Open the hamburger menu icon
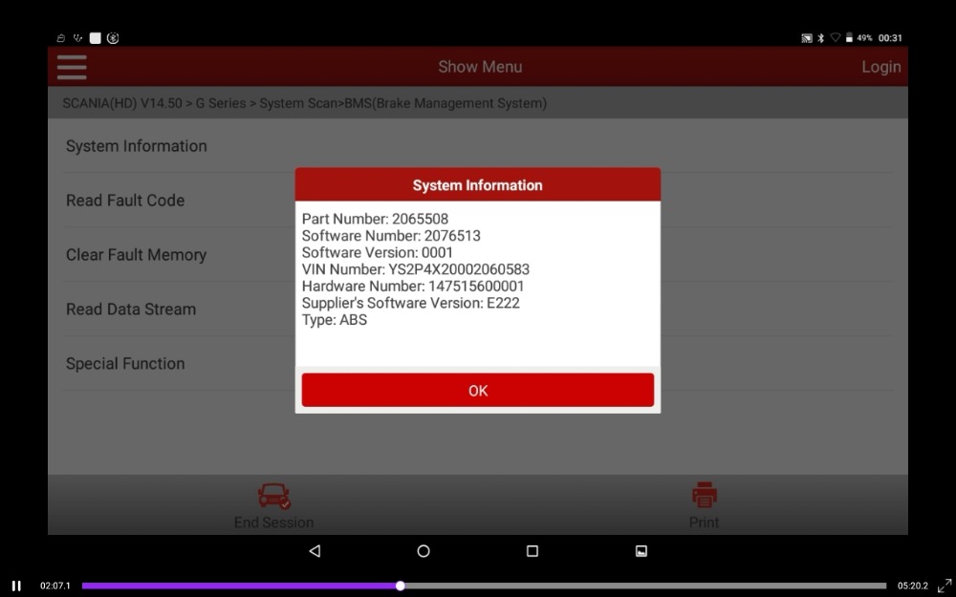Image resolution: width=956 pixels, height=597 pixels. (72, 67)
